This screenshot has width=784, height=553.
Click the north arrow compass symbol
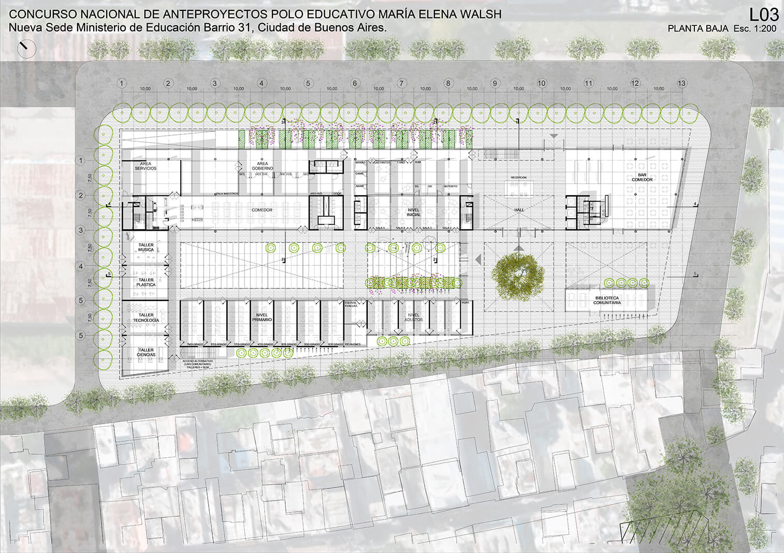25,49
